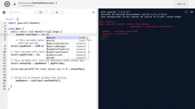Add a new file with file icon
The height and width of the screenshot is (109, 195).
tap(17, 19)
